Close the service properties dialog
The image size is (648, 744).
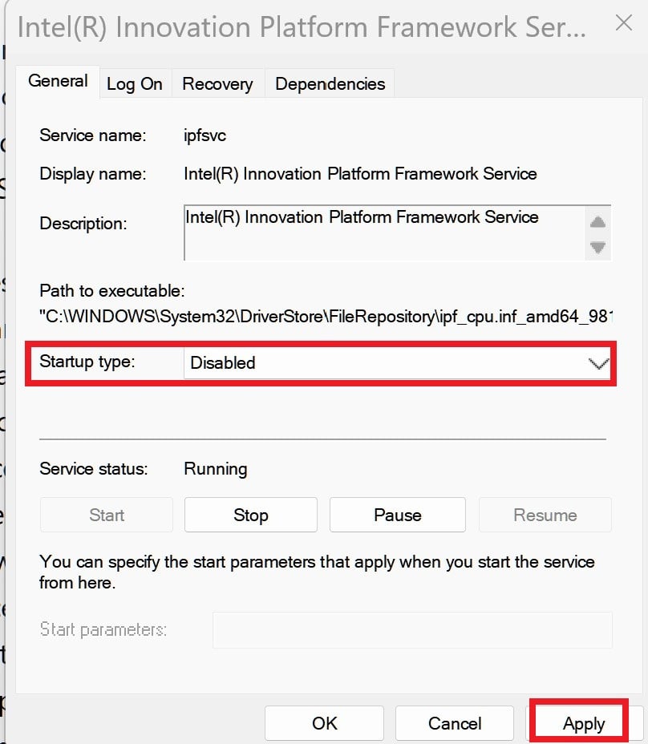click(623, 23)
